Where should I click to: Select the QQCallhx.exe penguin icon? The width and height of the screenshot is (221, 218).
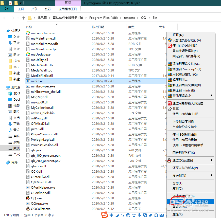tap(28, 209)
